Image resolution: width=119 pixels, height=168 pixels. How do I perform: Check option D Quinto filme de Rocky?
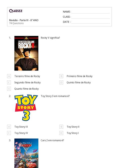click(x=61, y=82)
